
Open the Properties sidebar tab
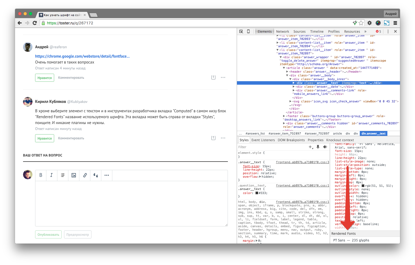[316, 140]
